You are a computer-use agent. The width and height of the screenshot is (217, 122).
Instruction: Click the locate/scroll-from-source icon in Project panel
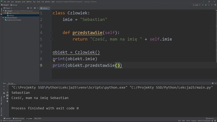tap(28, 8)
